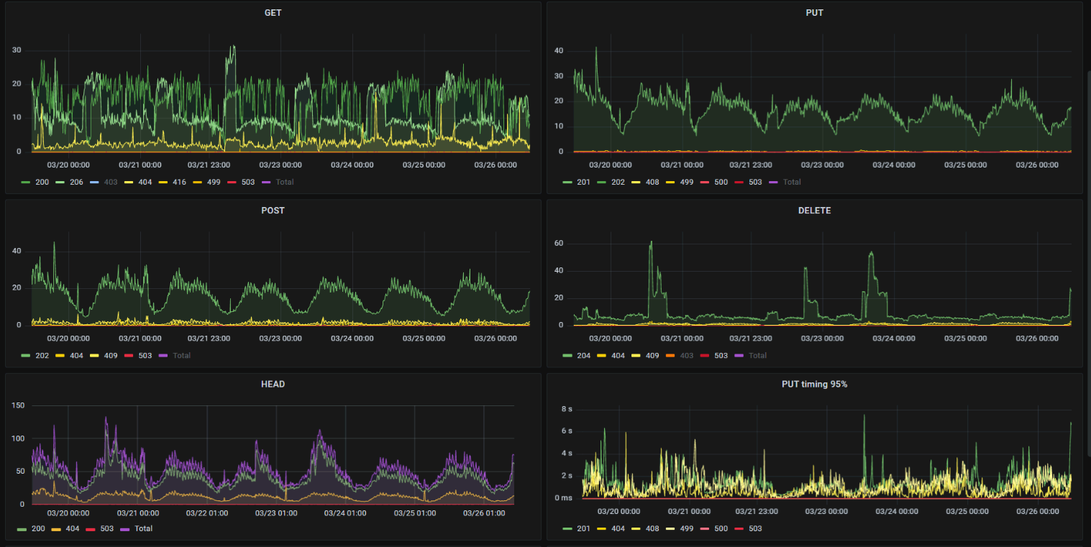Toggle the 500 series in PUT legend
Viewport: 1091px width, 547px height.
tap(721, 182)
